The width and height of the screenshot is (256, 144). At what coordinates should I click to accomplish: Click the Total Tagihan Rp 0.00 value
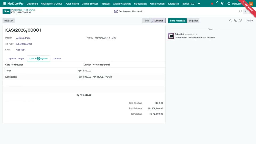(x=159, y=103)
